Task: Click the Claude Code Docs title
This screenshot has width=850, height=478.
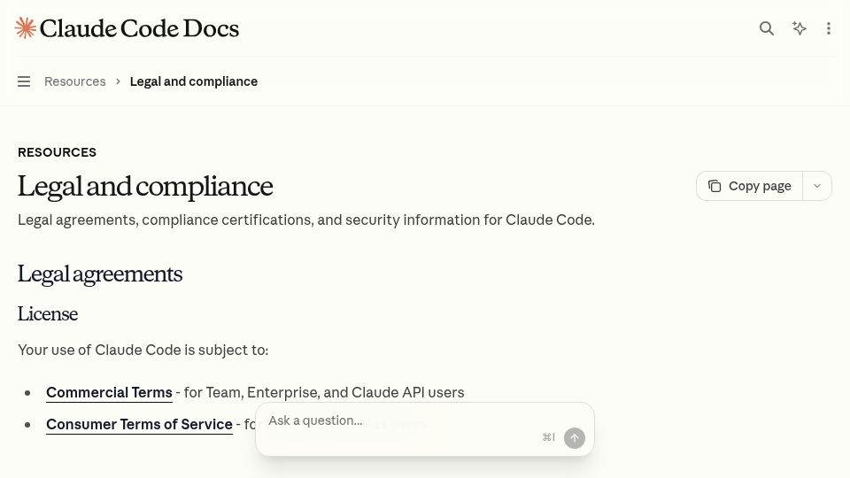Action: pyautogui.click(x=139, y=28)
